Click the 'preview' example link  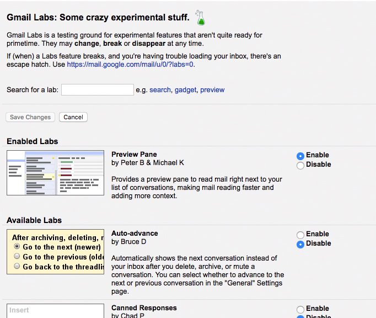coord(212,90)
